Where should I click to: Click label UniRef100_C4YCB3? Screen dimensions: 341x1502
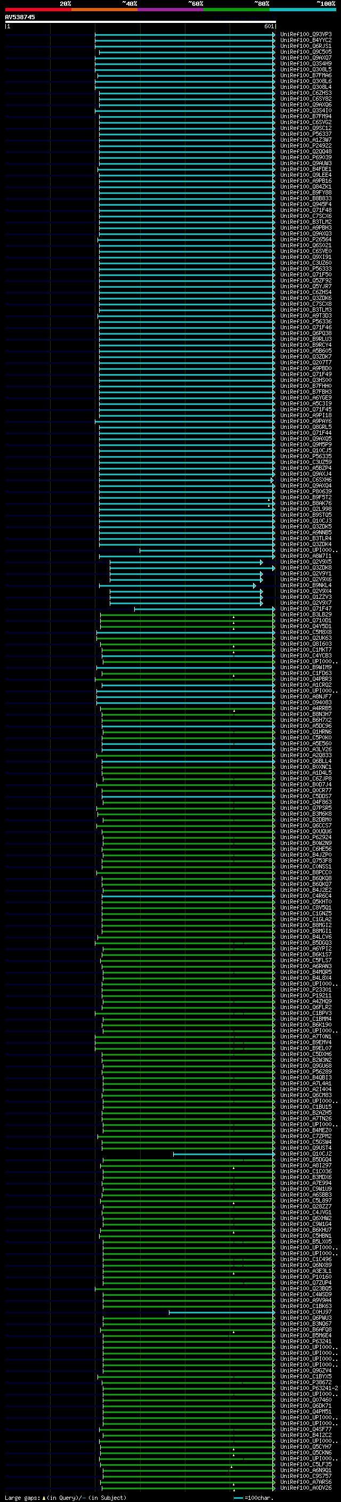(305, 655)
